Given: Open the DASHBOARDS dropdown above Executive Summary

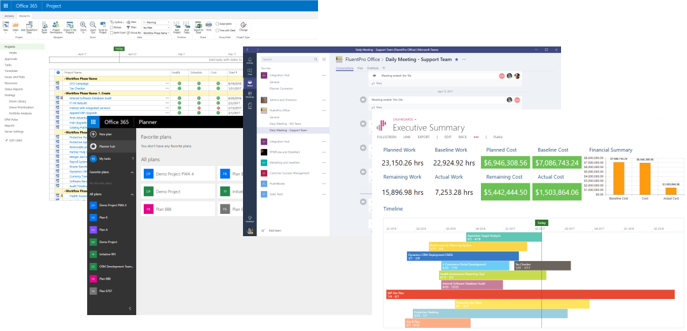Looking at the screenshot, I should [405, 119].
